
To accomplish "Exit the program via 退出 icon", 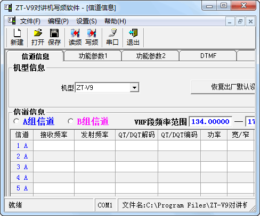I will (133, 37).
